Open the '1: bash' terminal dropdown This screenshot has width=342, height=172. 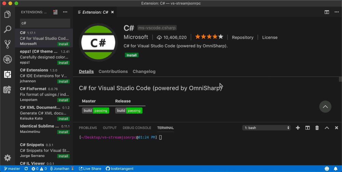click(266, 128)
